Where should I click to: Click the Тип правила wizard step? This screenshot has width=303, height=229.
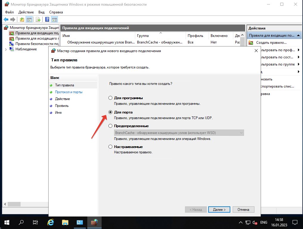click(x=65, y=85)
